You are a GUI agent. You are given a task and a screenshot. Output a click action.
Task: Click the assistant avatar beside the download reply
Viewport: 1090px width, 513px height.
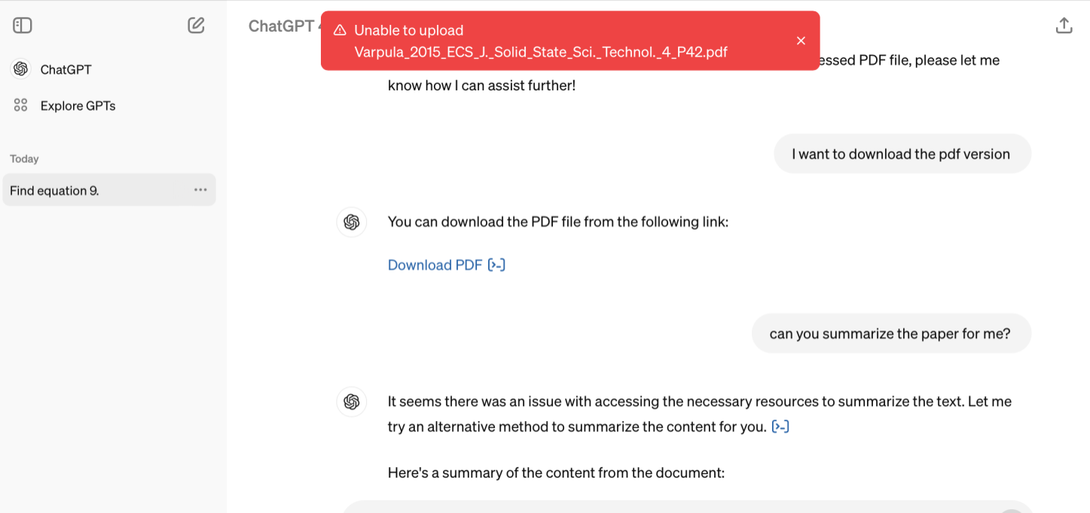pyautogui.click(x=351, y=222)
